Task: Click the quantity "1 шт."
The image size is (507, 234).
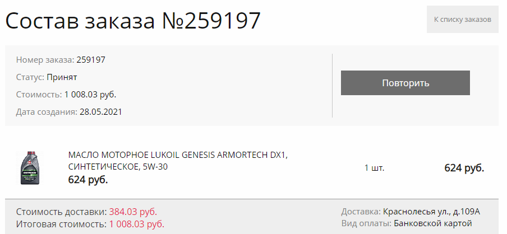Action: point(375,168)
